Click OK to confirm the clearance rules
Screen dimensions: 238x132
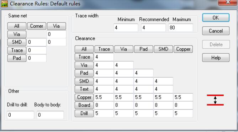coord(216,17)
